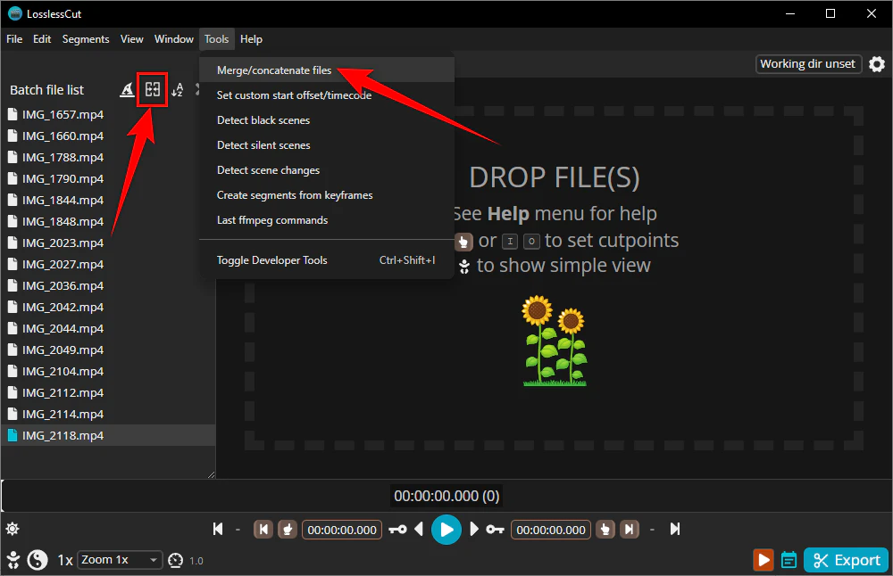Open settings gear next to Working dir
The height and width of the screenshot is (576, 893).
click(x=877, y=63)
